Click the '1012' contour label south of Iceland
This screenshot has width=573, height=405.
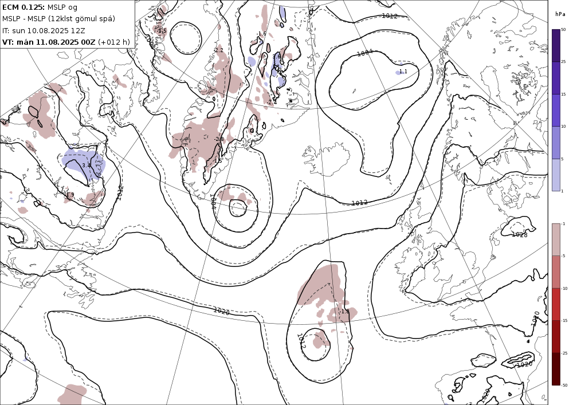[359, 203]
